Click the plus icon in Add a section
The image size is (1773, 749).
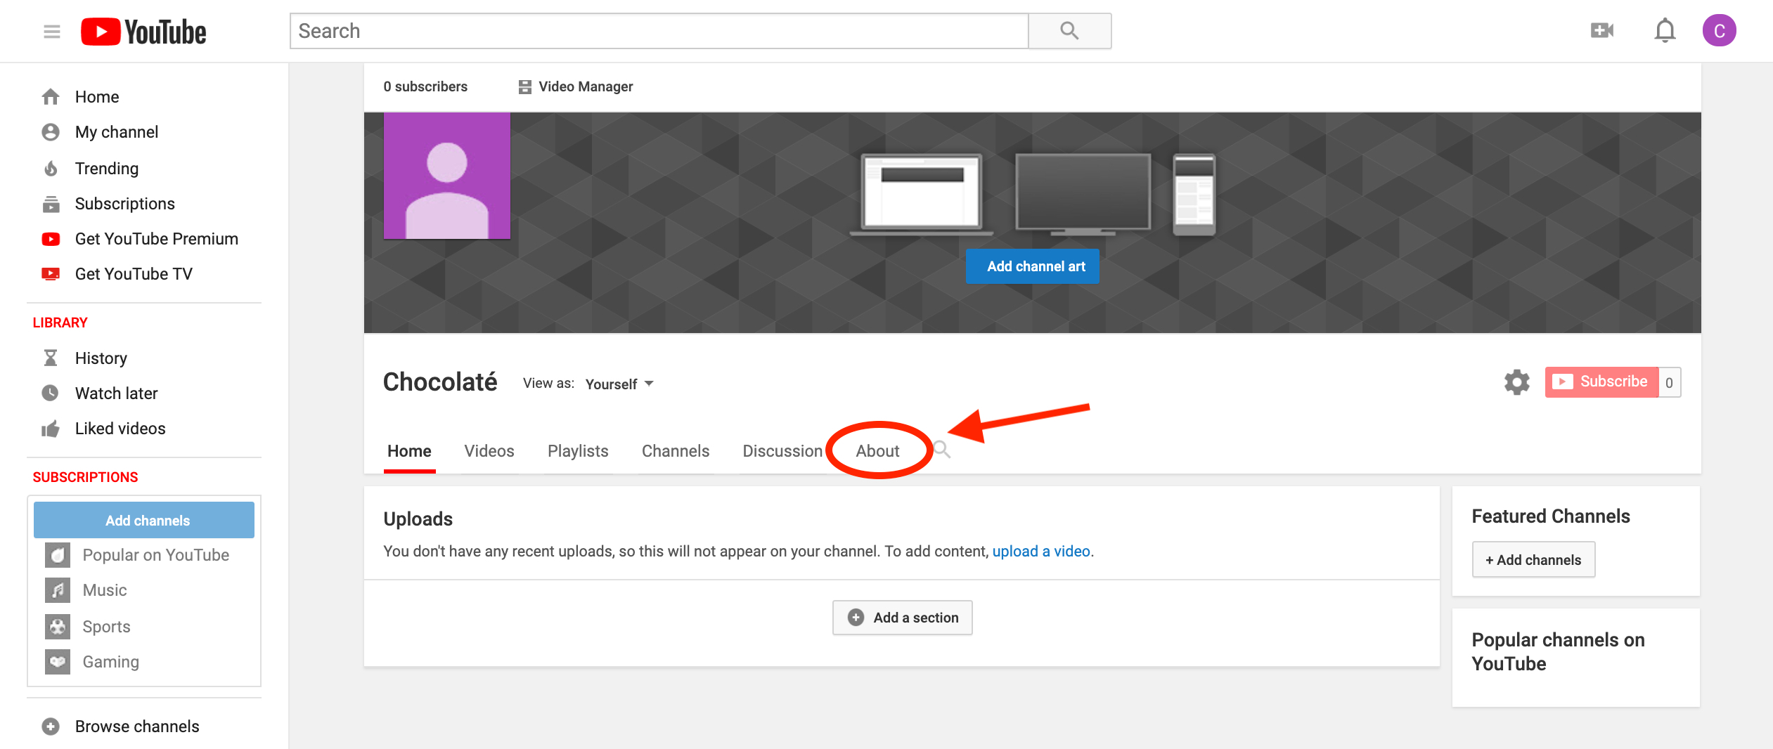(x=856, y=618)
